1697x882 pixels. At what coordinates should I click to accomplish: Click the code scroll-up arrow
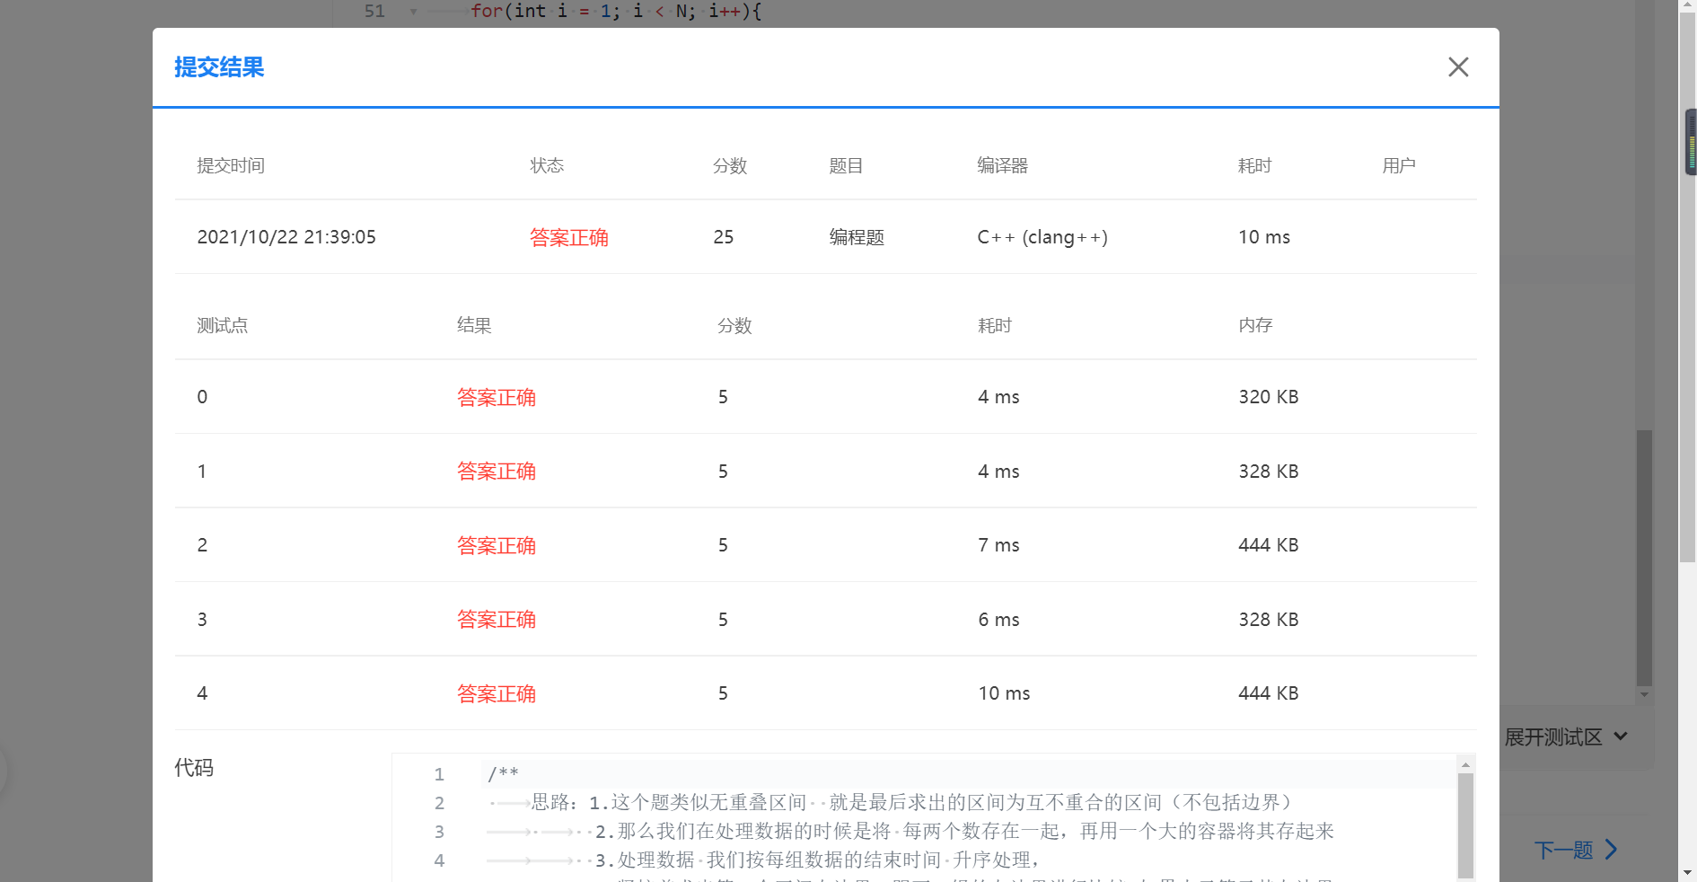pyautogui.click(x=1465, y=765)
